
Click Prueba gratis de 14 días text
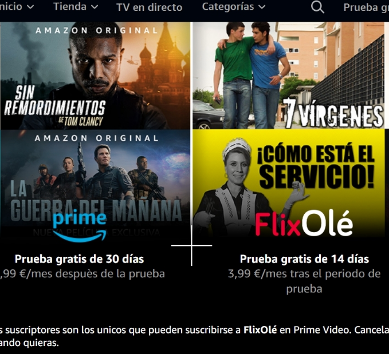click(x=304, y=259)
